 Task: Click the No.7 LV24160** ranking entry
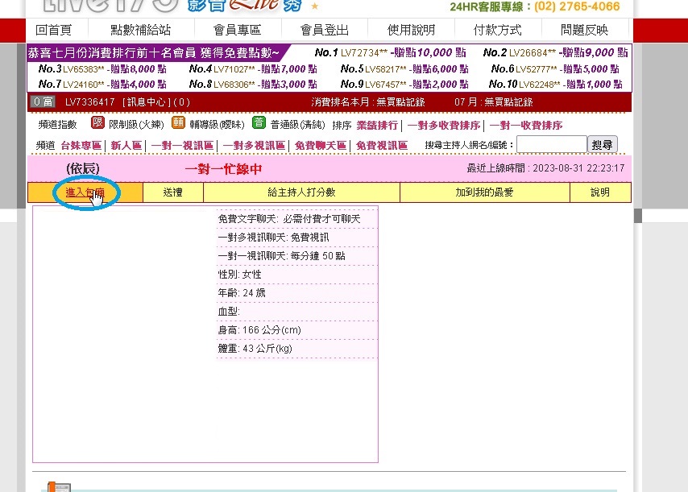102,85
